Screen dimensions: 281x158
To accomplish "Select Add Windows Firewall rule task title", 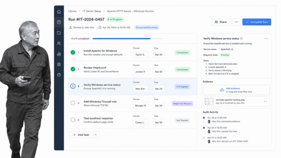I will pyautogui.click(x=100, y=102).
